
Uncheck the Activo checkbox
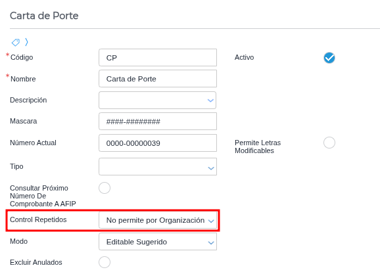pyautogui.click(x=329, y=58)
